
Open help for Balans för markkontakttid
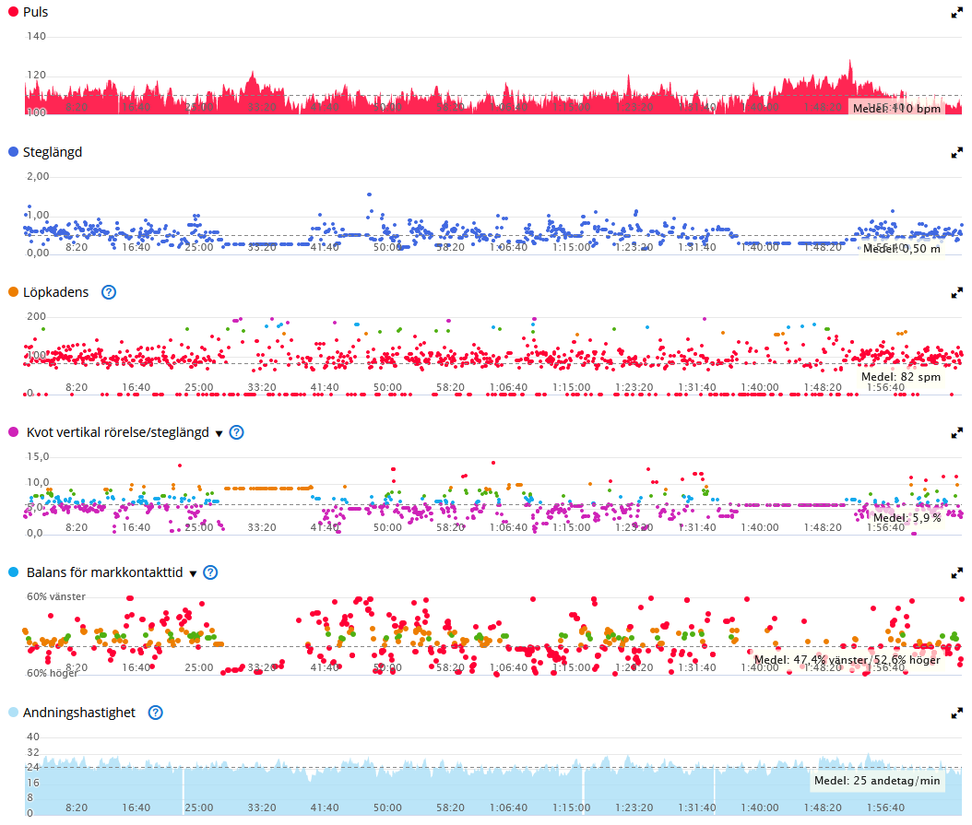(210, 572)
